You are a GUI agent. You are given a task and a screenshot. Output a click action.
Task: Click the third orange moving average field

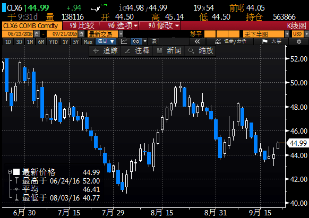pyautogui.click(x=234, y=34)
